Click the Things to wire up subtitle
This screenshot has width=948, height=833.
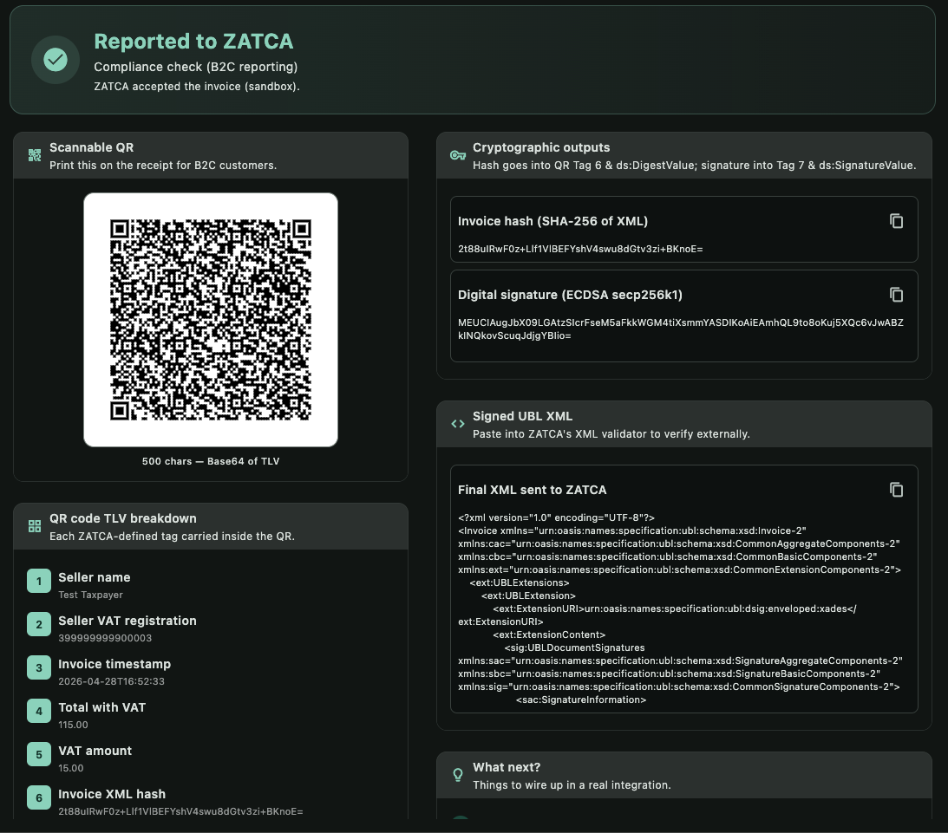pos(572,785)
